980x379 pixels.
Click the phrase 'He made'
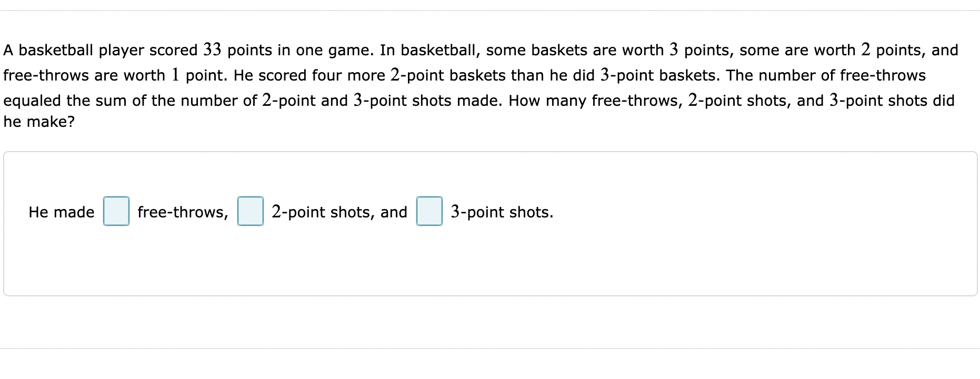tap(61, 212)
